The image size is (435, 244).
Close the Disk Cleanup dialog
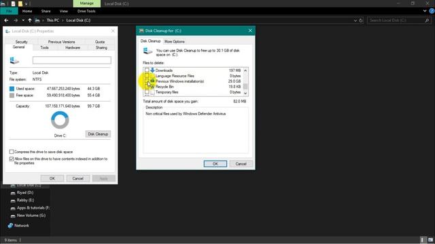click(250, 30)
